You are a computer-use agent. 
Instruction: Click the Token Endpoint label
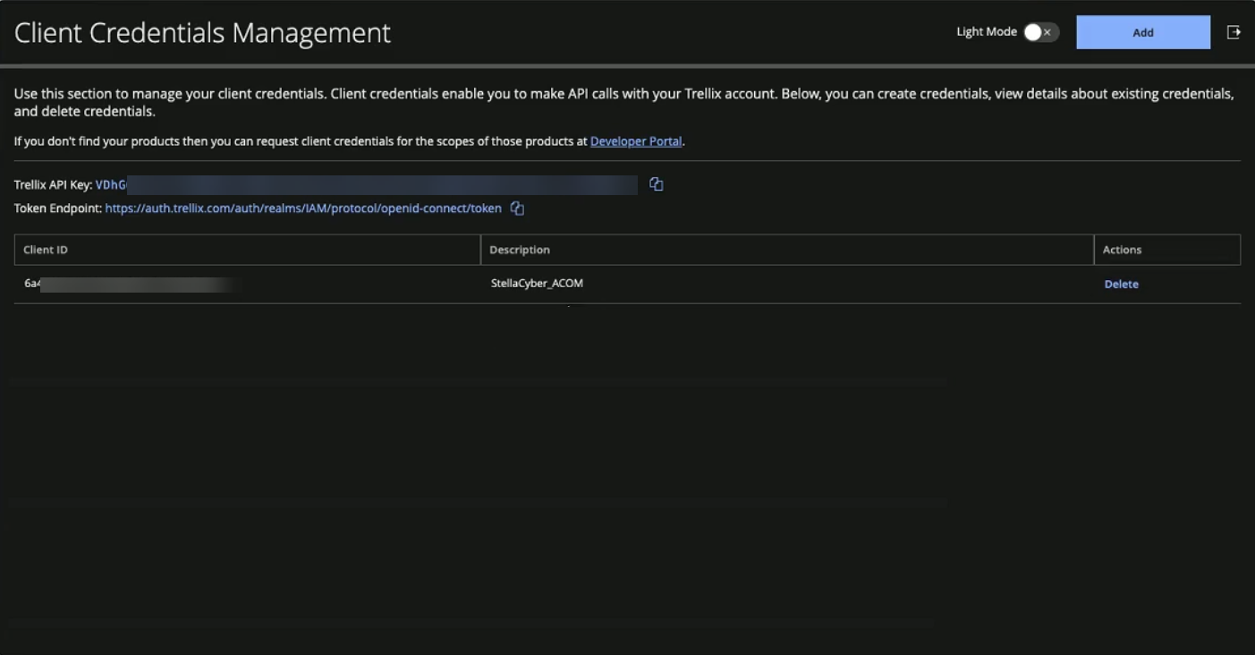click(x=58, y=208)
